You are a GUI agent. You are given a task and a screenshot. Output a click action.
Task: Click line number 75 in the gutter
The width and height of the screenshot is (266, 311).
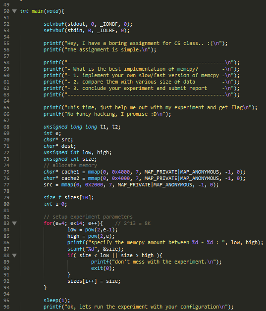click(6, 172)
